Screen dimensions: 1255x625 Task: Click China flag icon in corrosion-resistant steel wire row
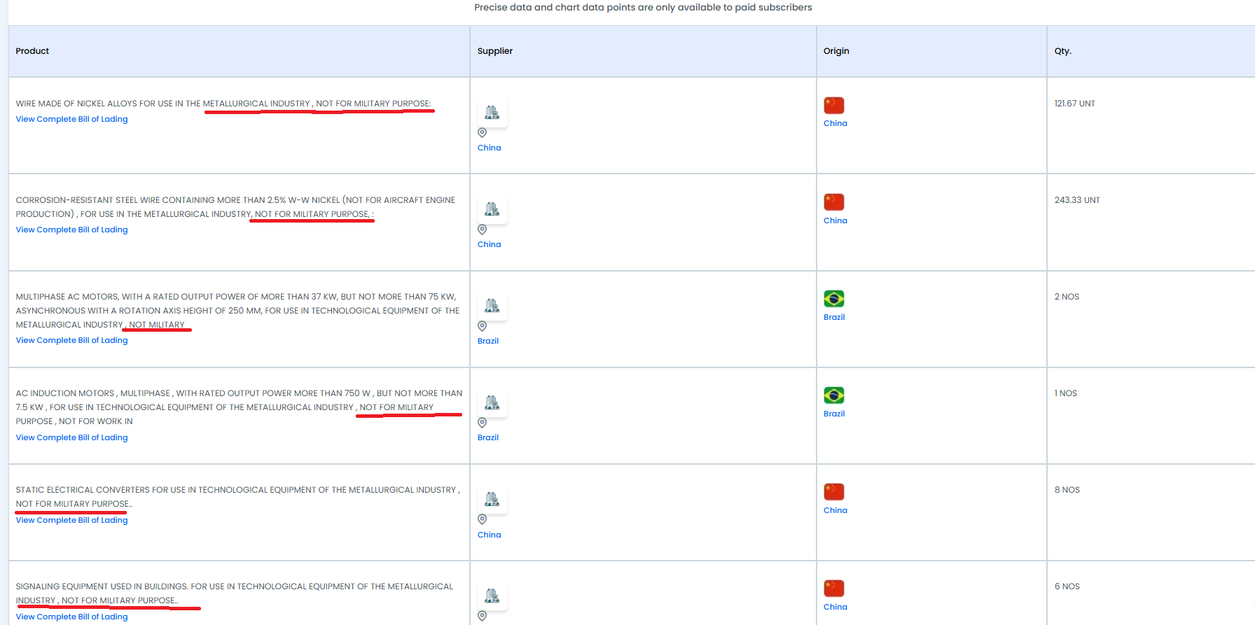(834, 202)
